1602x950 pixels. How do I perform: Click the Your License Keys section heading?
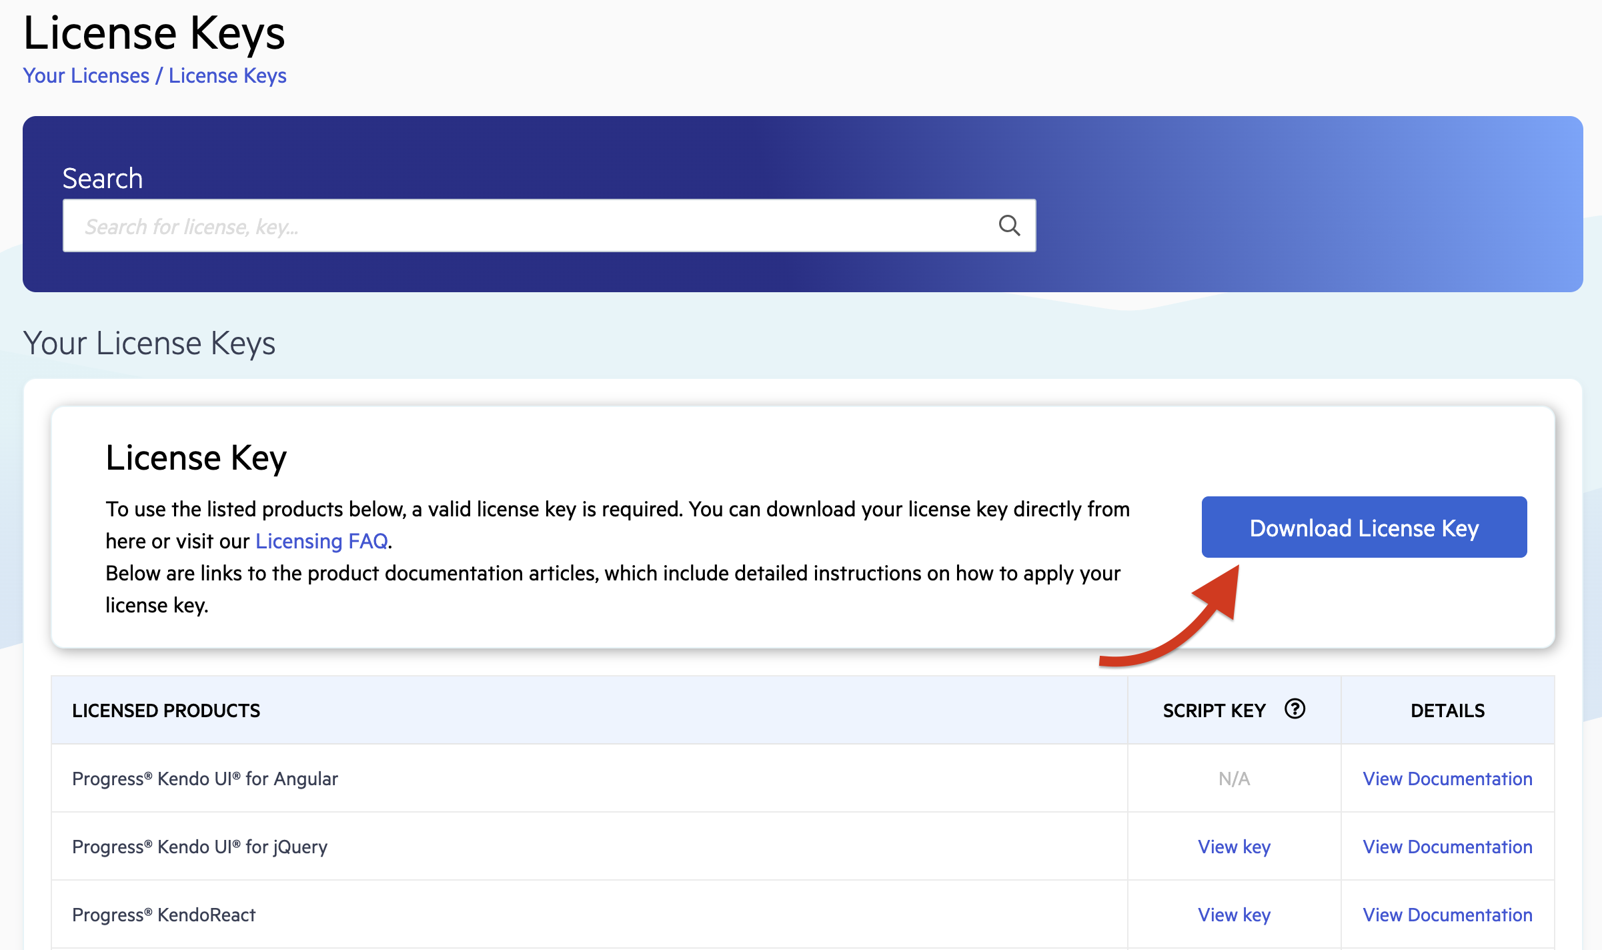(149, 343)
